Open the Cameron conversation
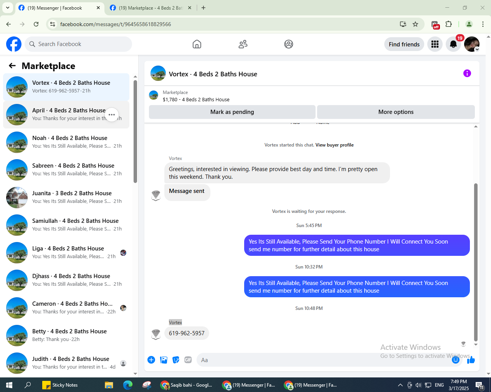This screenshot has width=491, height=392. coord(66,308)
